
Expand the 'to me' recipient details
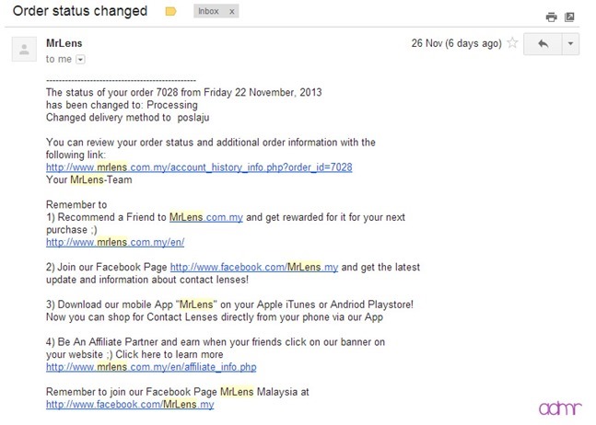(x=79, y=60)
